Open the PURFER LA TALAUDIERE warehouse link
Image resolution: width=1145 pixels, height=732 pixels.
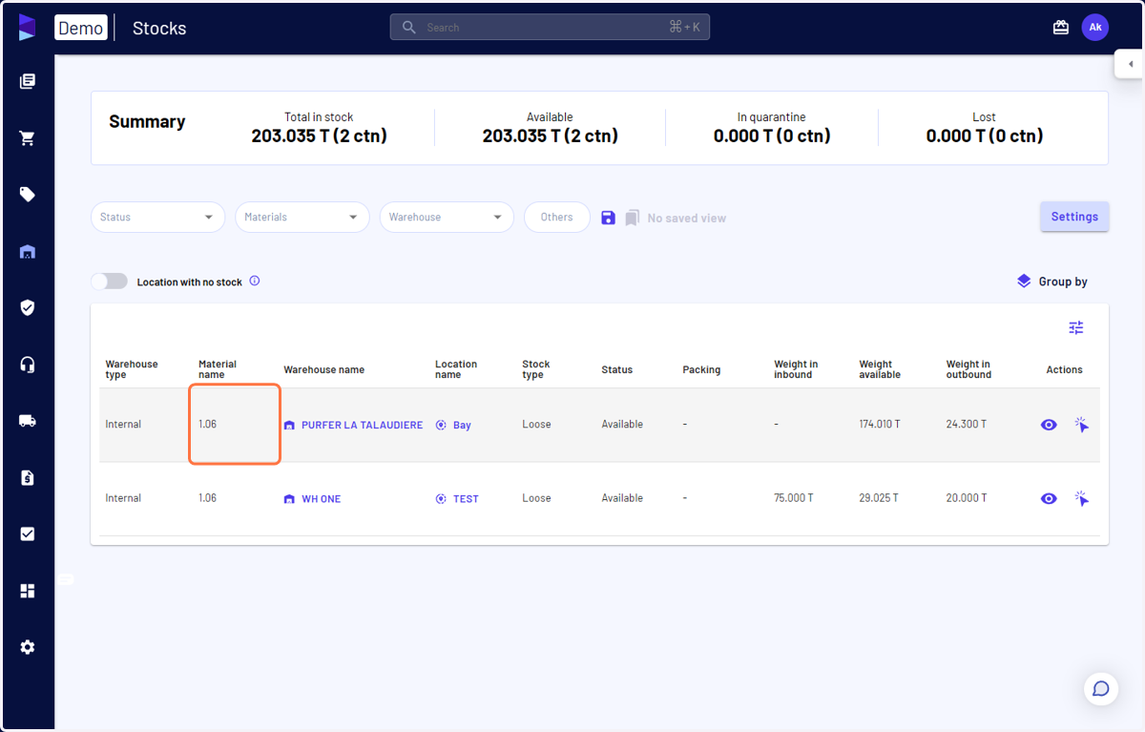362,426
